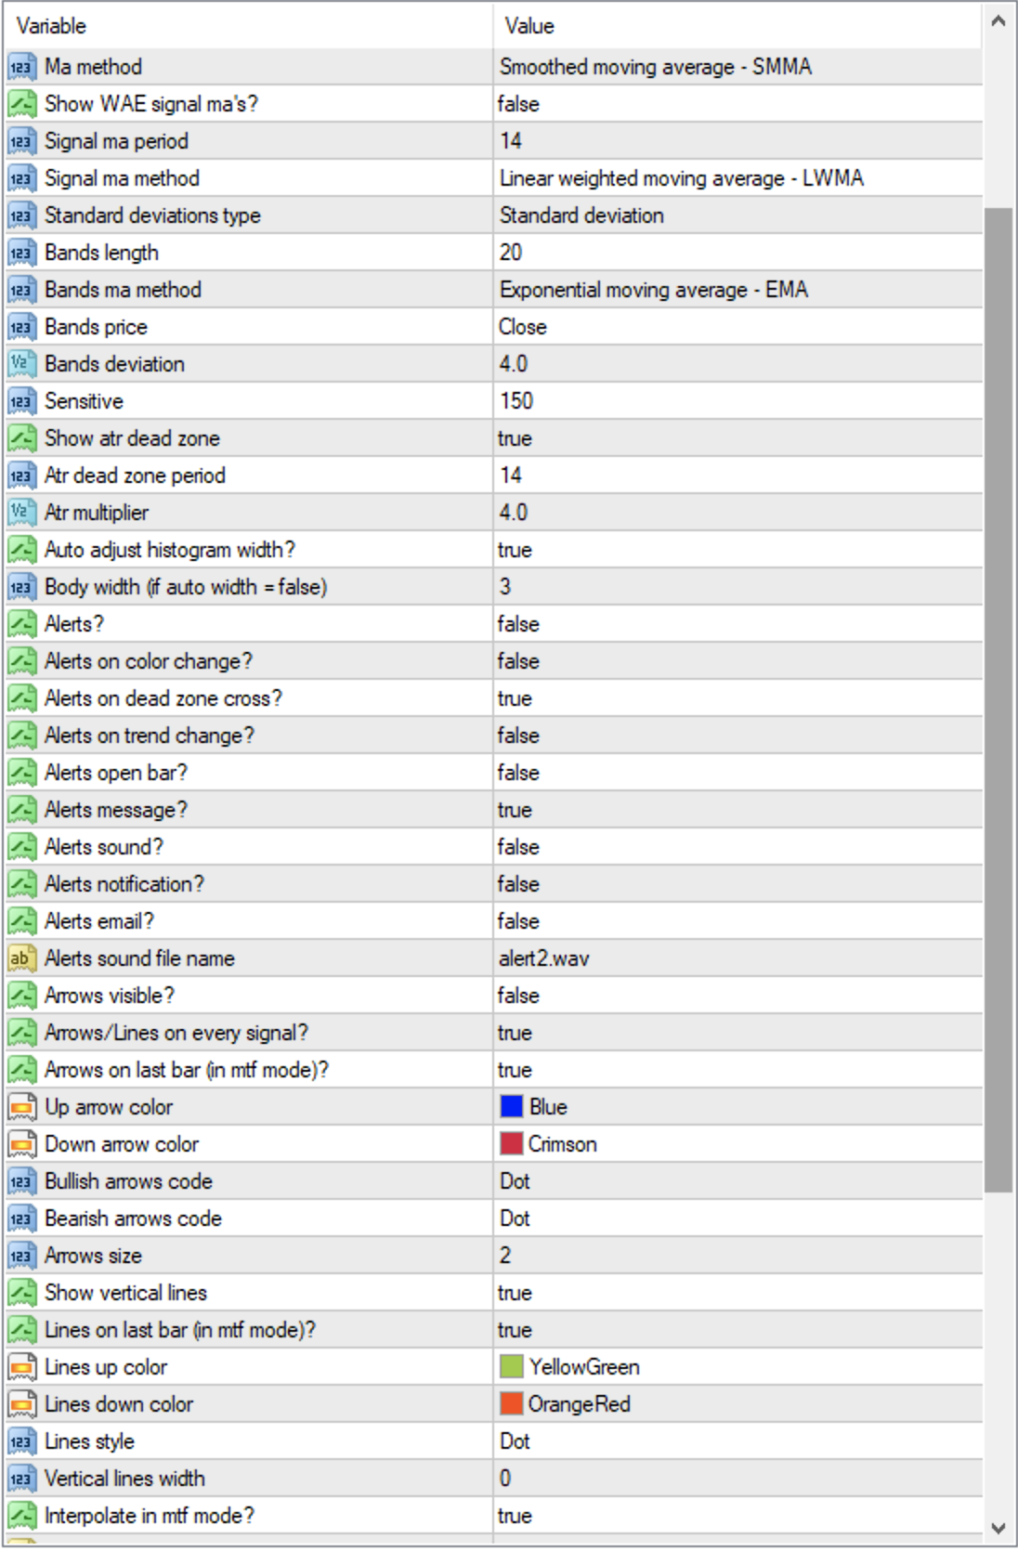The height and width of the screenshot is (1551, 1018).
Task: Toggle the Show atr dead zone value
Action: (x=516, y=438)
